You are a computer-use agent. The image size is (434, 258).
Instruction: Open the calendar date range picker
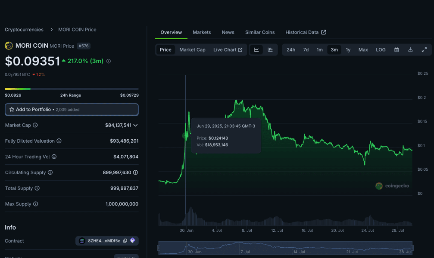pos(397,50)
